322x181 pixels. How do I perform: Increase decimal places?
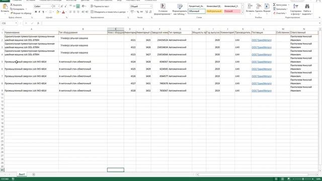click(146, 12)
